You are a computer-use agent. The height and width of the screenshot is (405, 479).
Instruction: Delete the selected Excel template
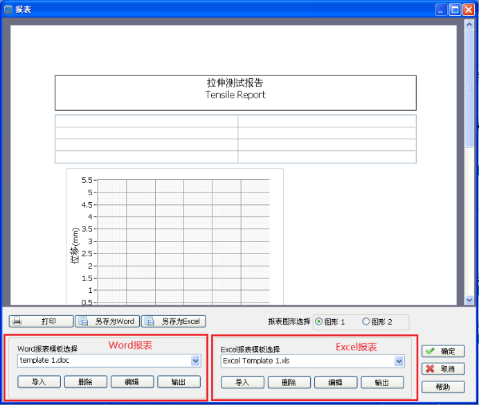click(289, 383)
